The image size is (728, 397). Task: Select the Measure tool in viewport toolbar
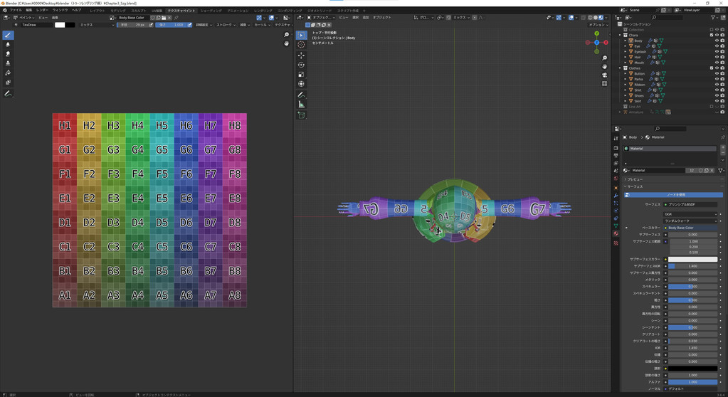(x=301, y=105)
